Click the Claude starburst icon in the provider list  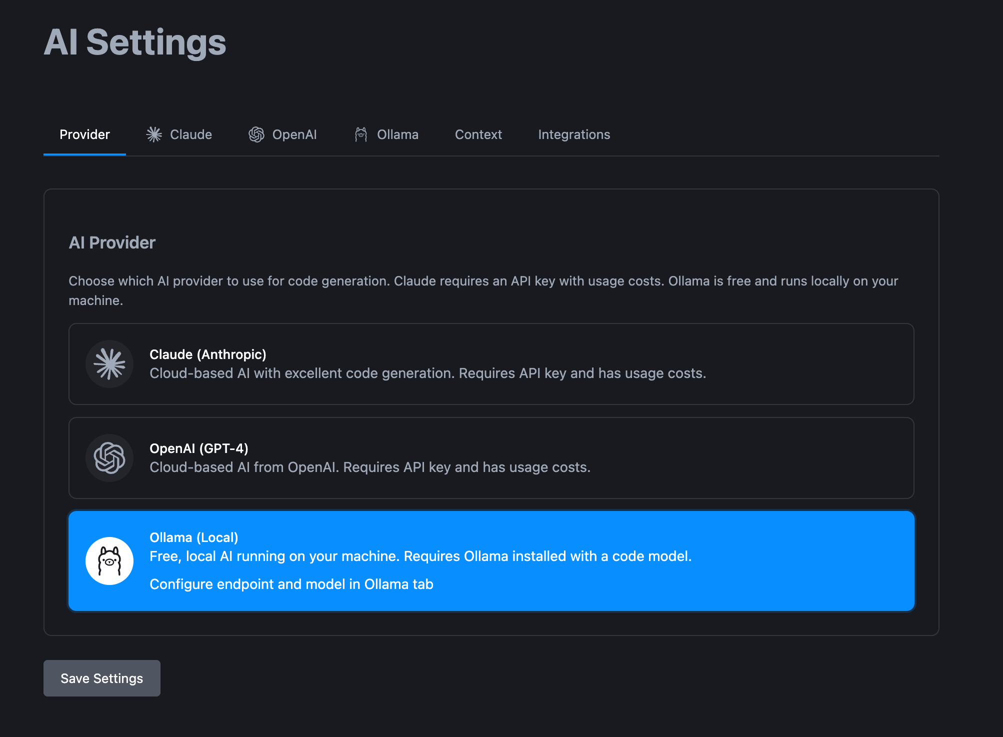[109, 364]
